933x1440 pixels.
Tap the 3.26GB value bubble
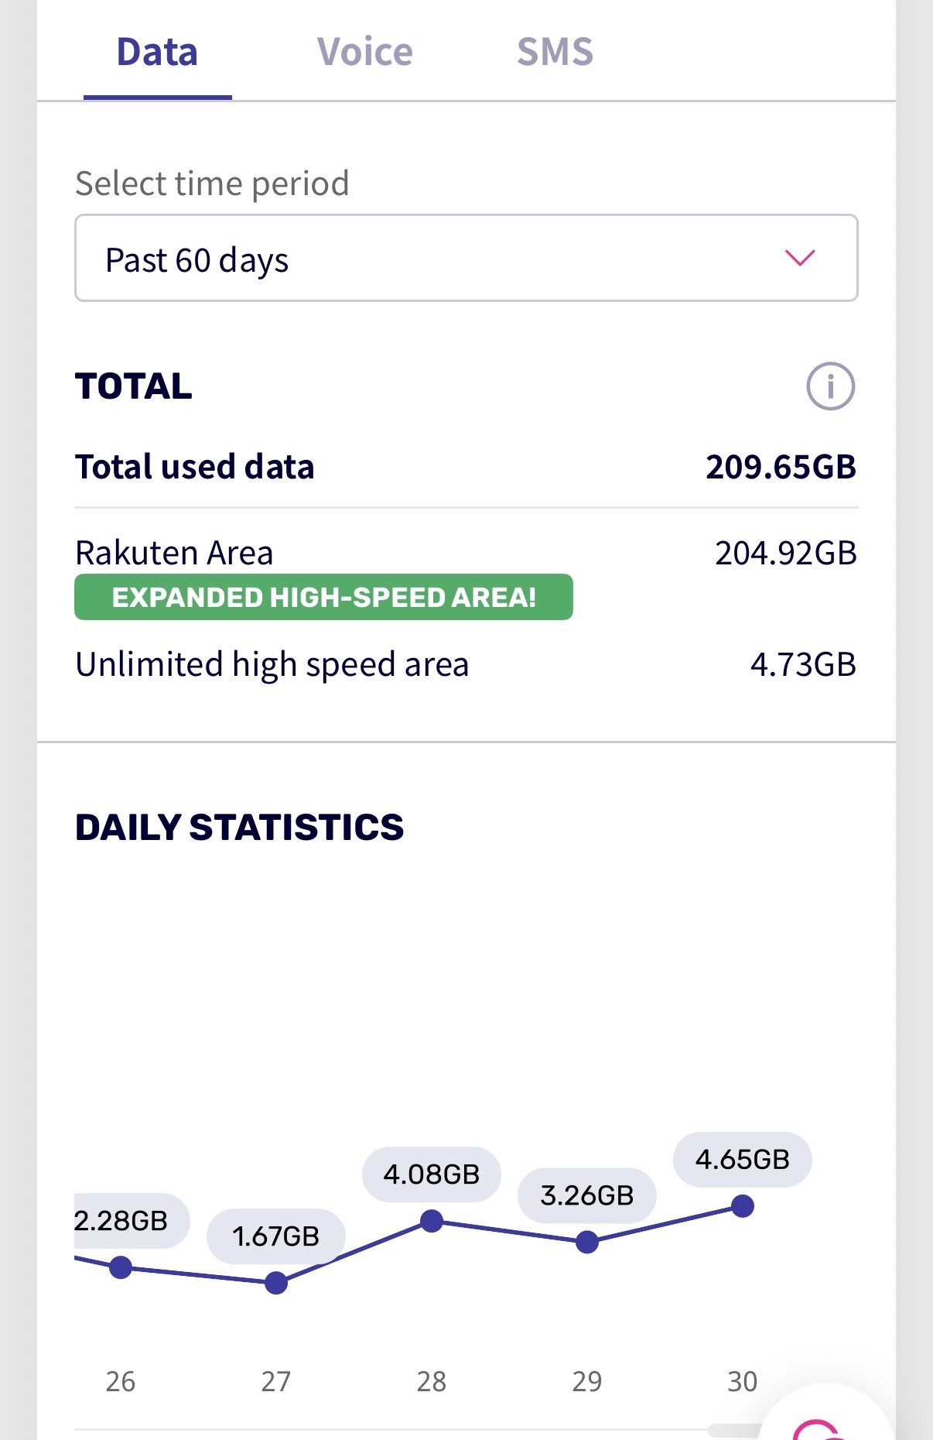pos(587,1195)
